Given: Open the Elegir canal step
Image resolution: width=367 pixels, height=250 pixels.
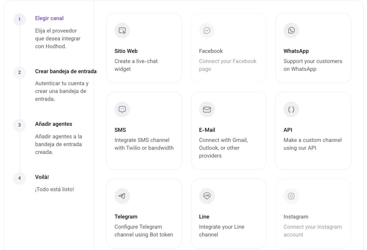Looking at the screenshot, I should coord(49,18).
